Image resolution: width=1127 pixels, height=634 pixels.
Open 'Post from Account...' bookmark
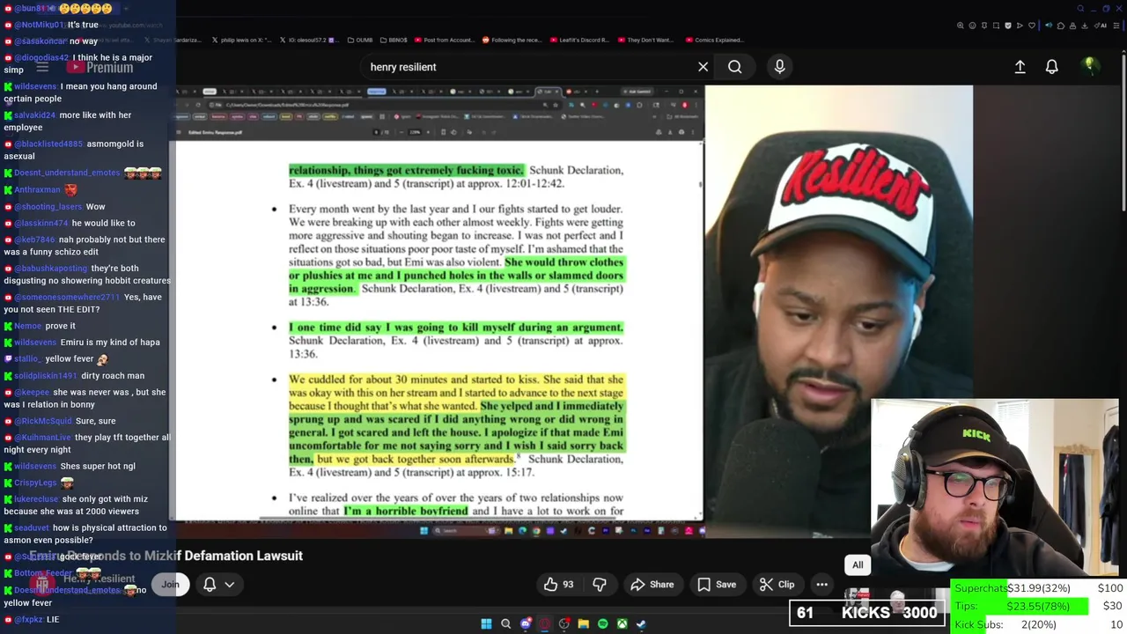pos(444,40)
